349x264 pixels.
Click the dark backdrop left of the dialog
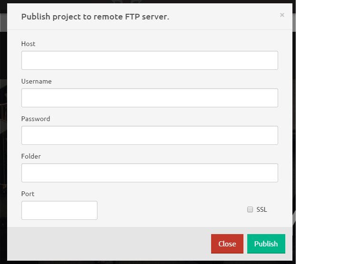pos(3,142)
